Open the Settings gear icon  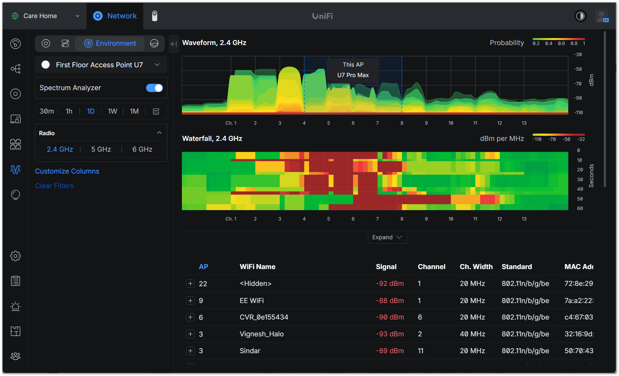click(x=15, y=256)
